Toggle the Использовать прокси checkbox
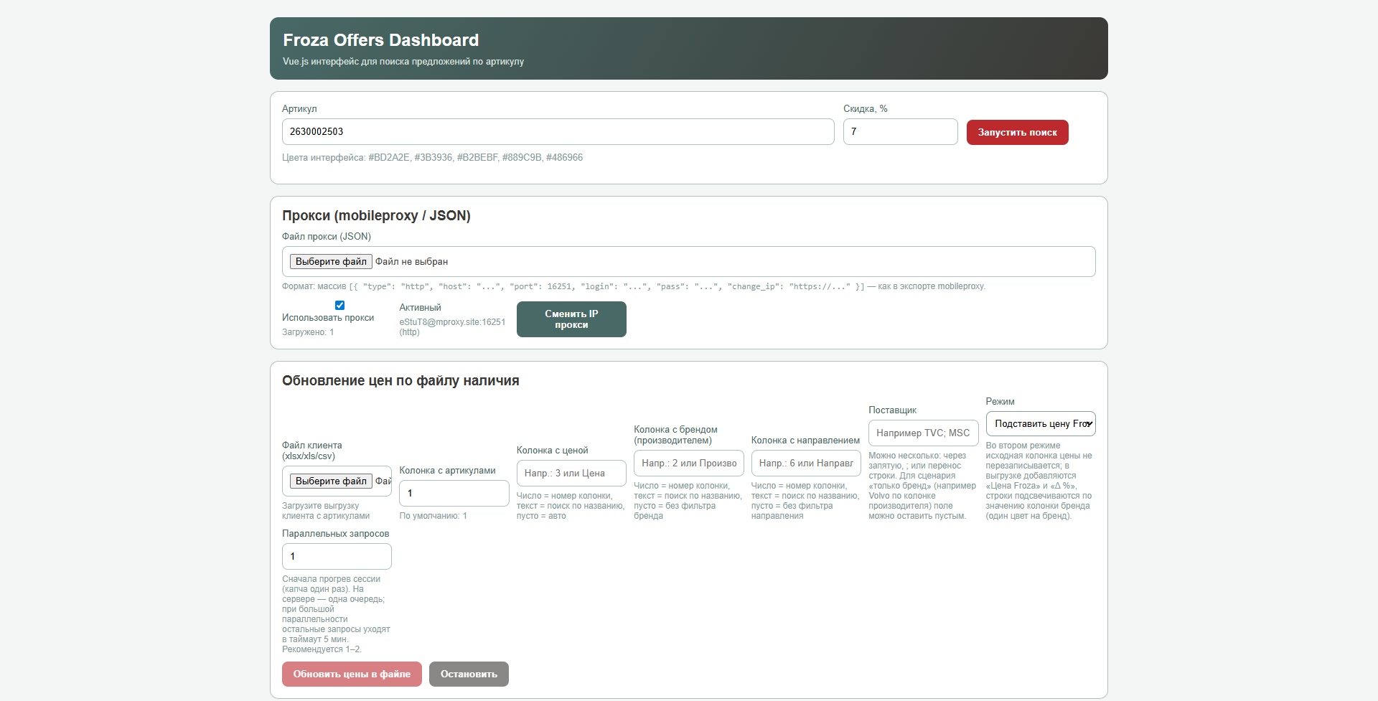This screenshot has height=701, width=1378. tap(339, 306)
